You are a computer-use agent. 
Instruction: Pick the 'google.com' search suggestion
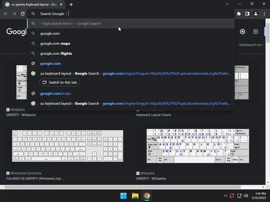[x=131, y=33]
